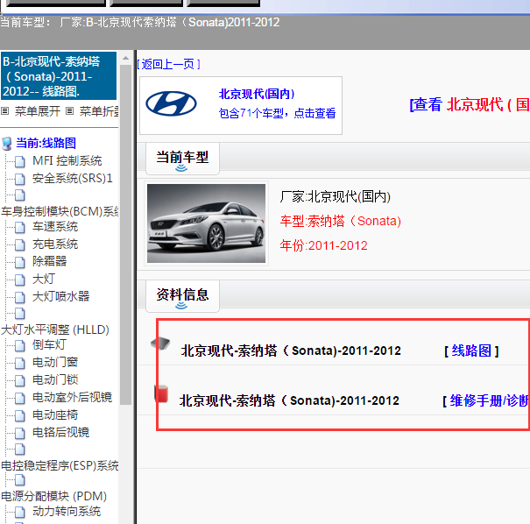Open 大灯喷水器 in the tree
The width and height of the screenshot is (530, 524).
point(60,297)
